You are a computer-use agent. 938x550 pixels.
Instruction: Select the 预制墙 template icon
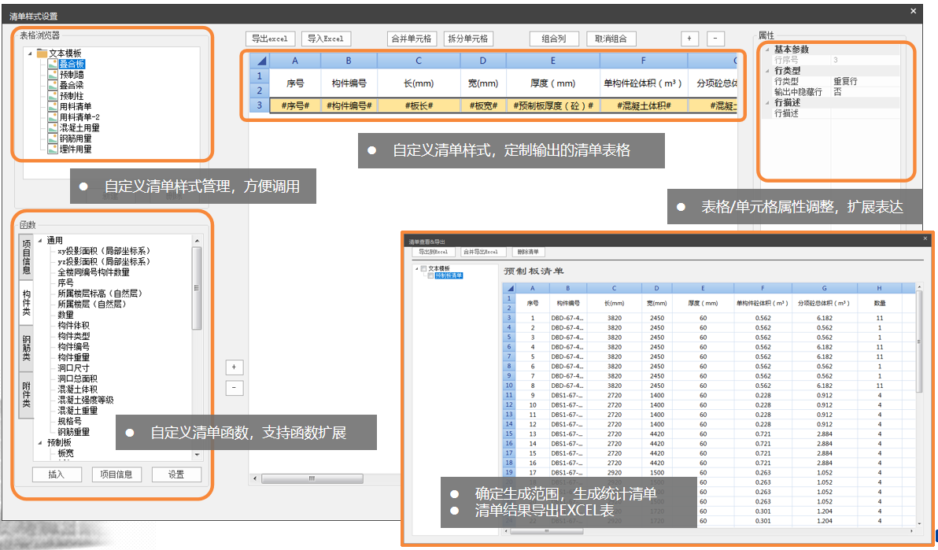pos(53,75)
